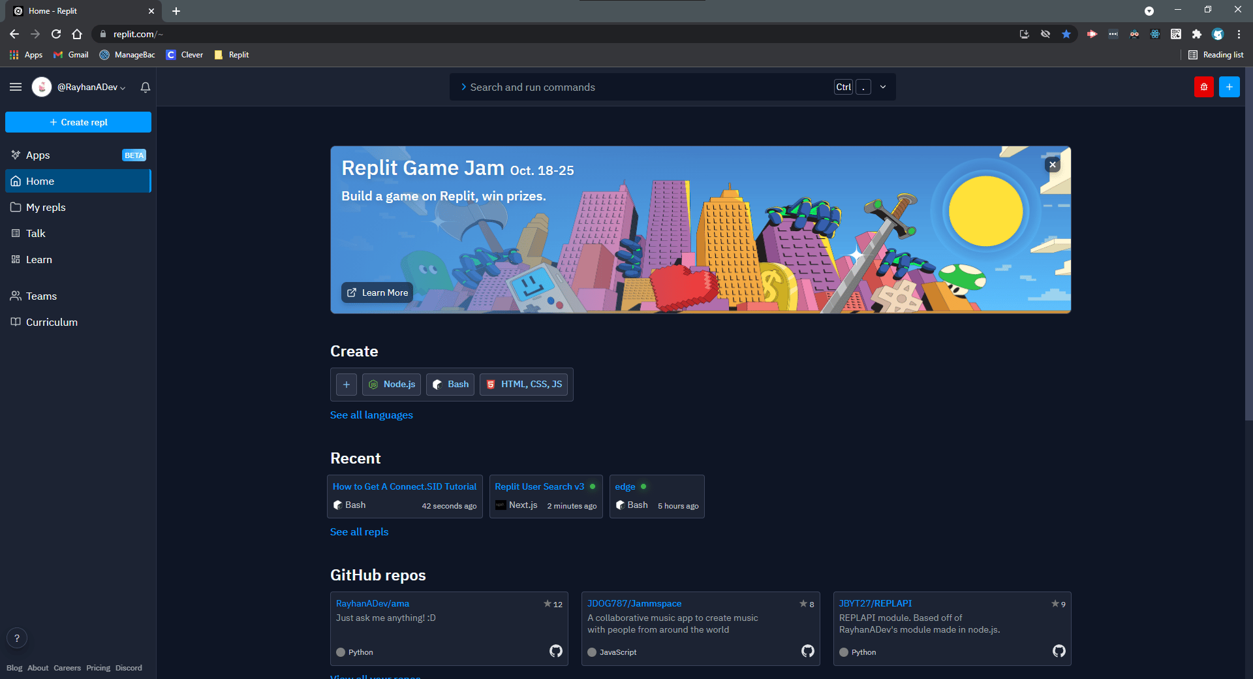Click the help question mark button

pos(17,638)
